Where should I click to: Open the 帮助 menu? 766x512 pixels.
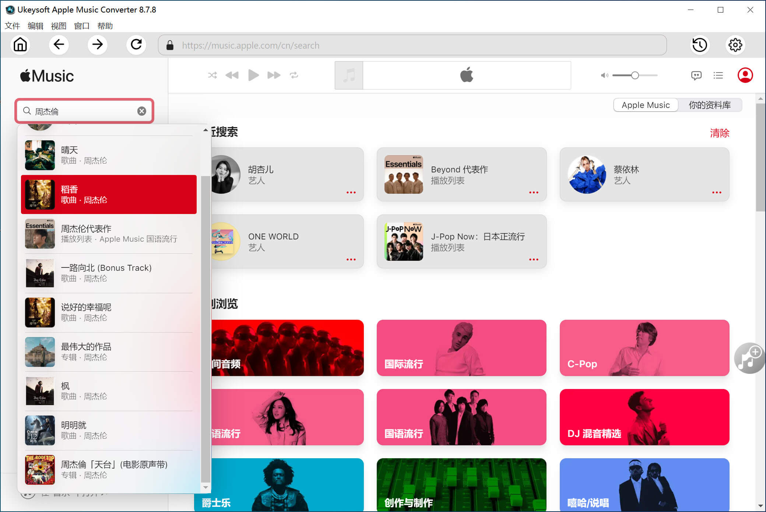click(105, 26)
